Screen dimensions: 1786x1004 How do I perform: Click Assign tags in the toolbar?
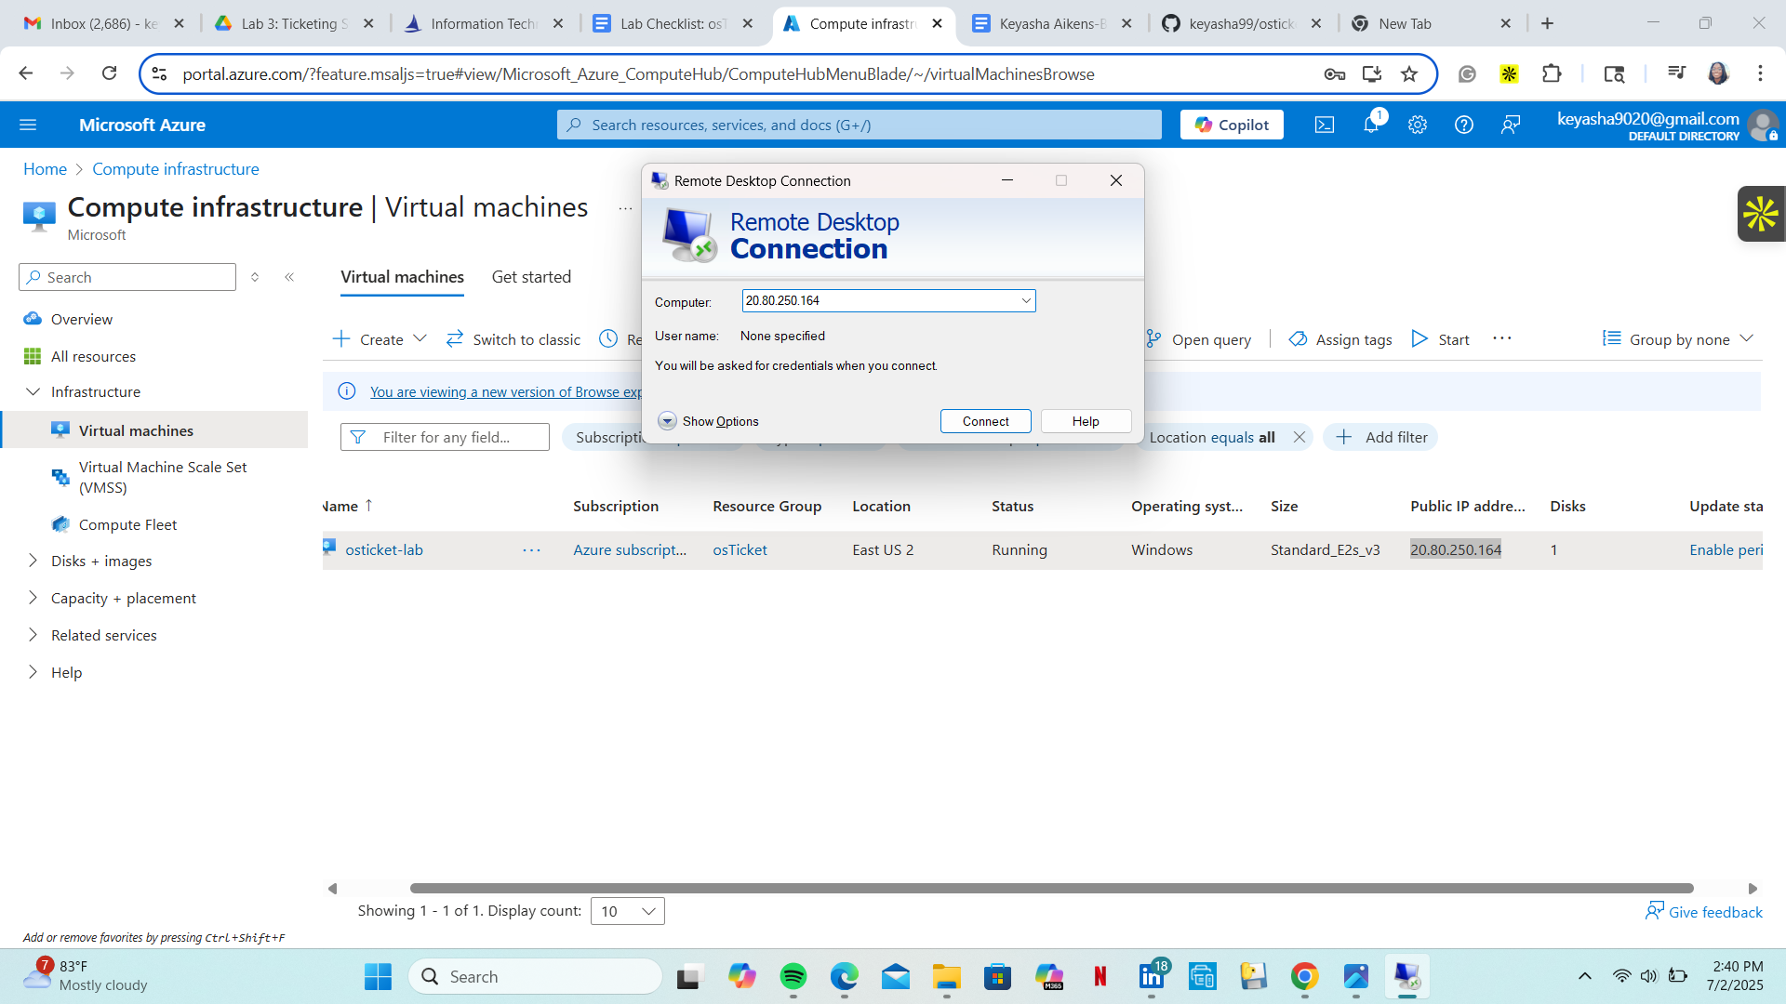1340,339
